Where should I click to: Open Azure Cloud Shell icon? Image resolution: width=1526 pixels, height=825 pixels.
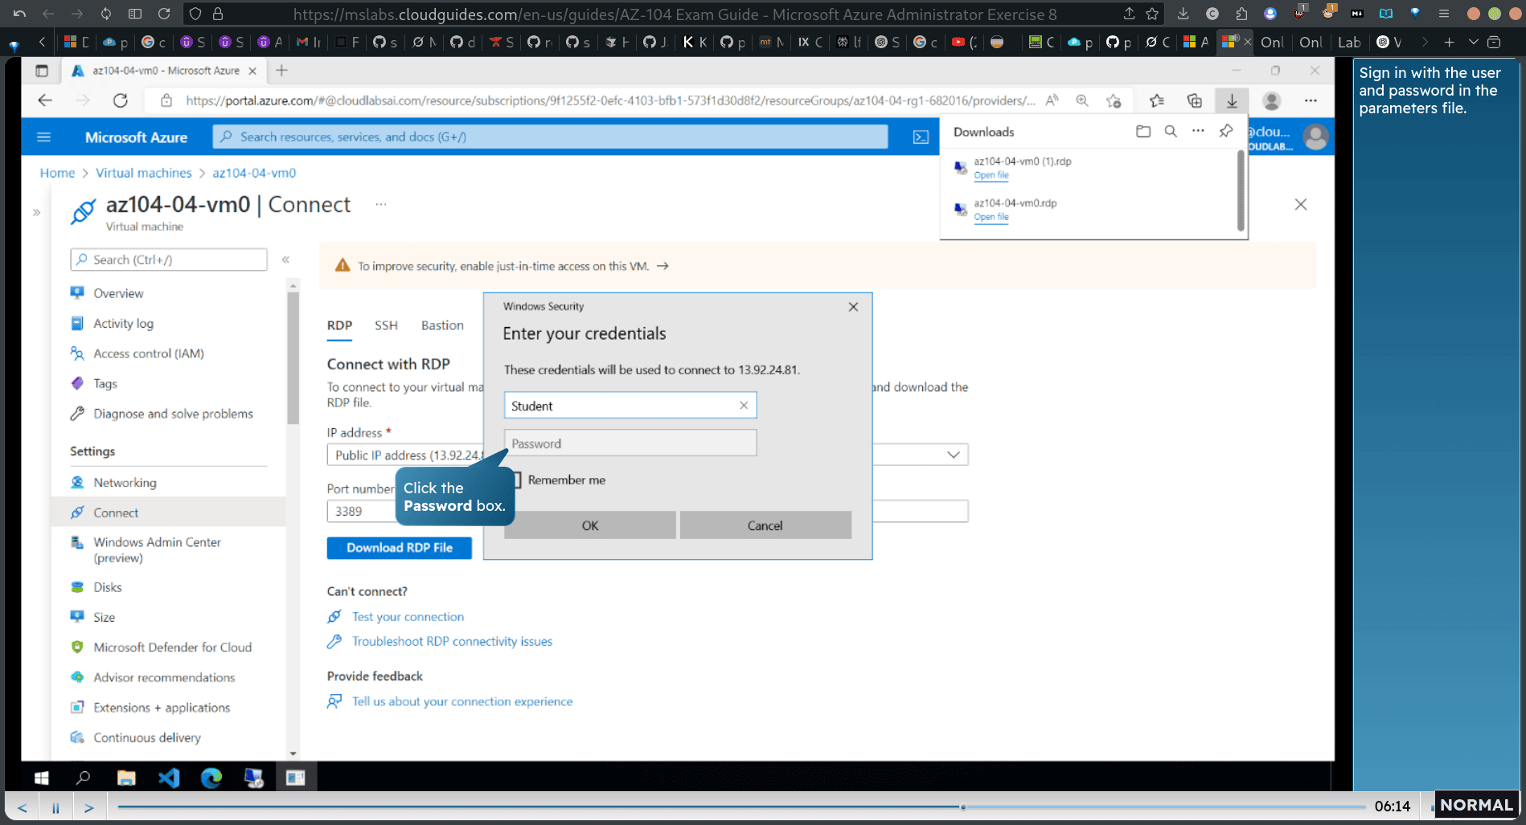point(921,137)
